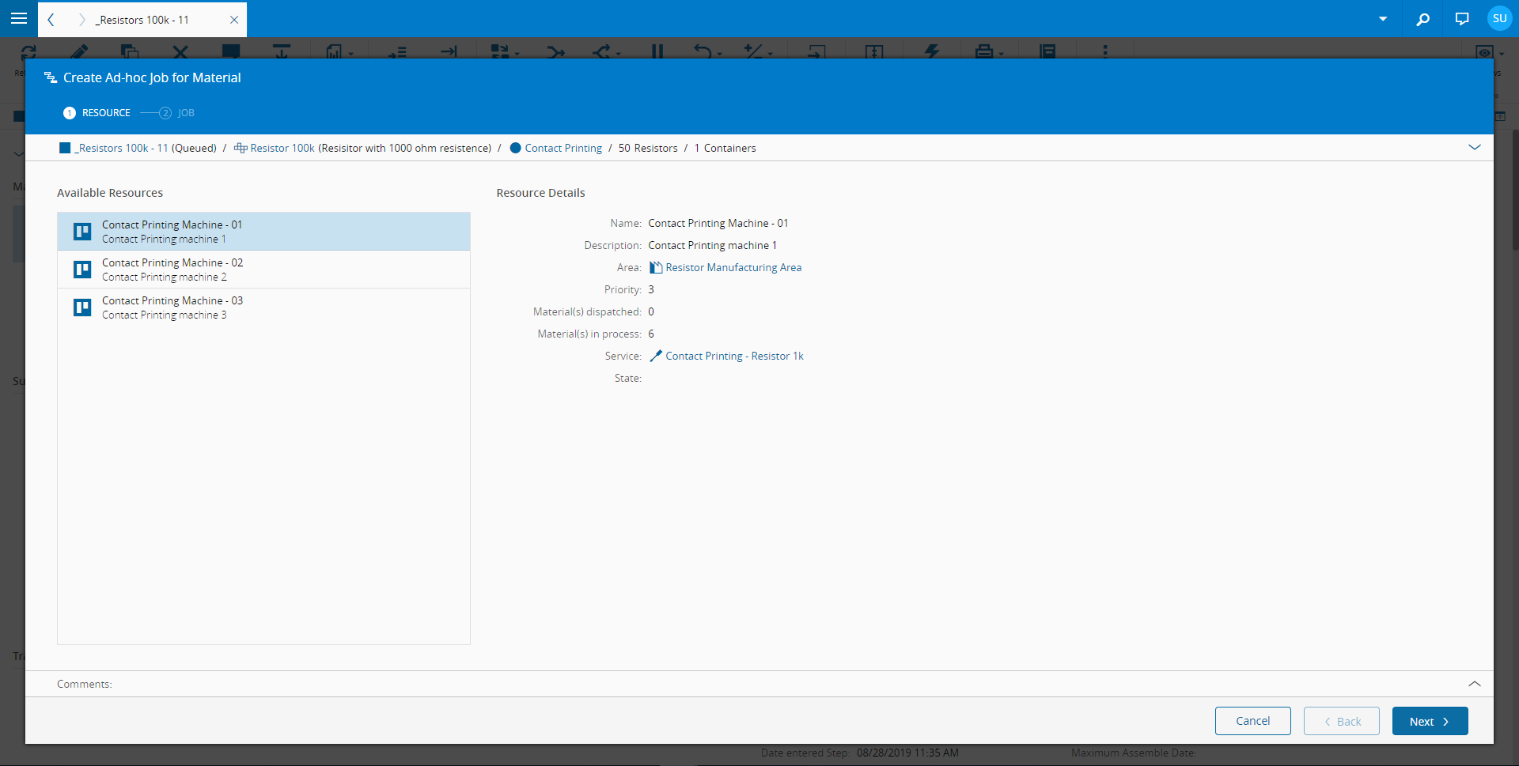The height and width of the screenshot is (766, 1519).
Task: Click the Cancel button
Action: pos(1252,721)
